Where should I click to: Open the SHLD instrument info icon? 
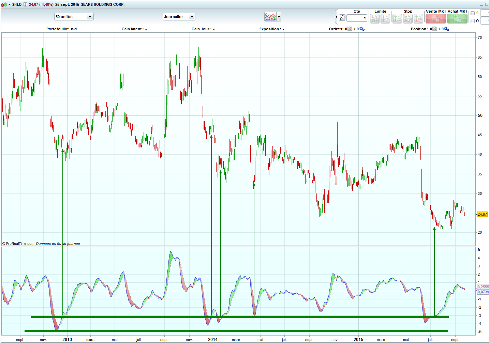click(25, 4)
